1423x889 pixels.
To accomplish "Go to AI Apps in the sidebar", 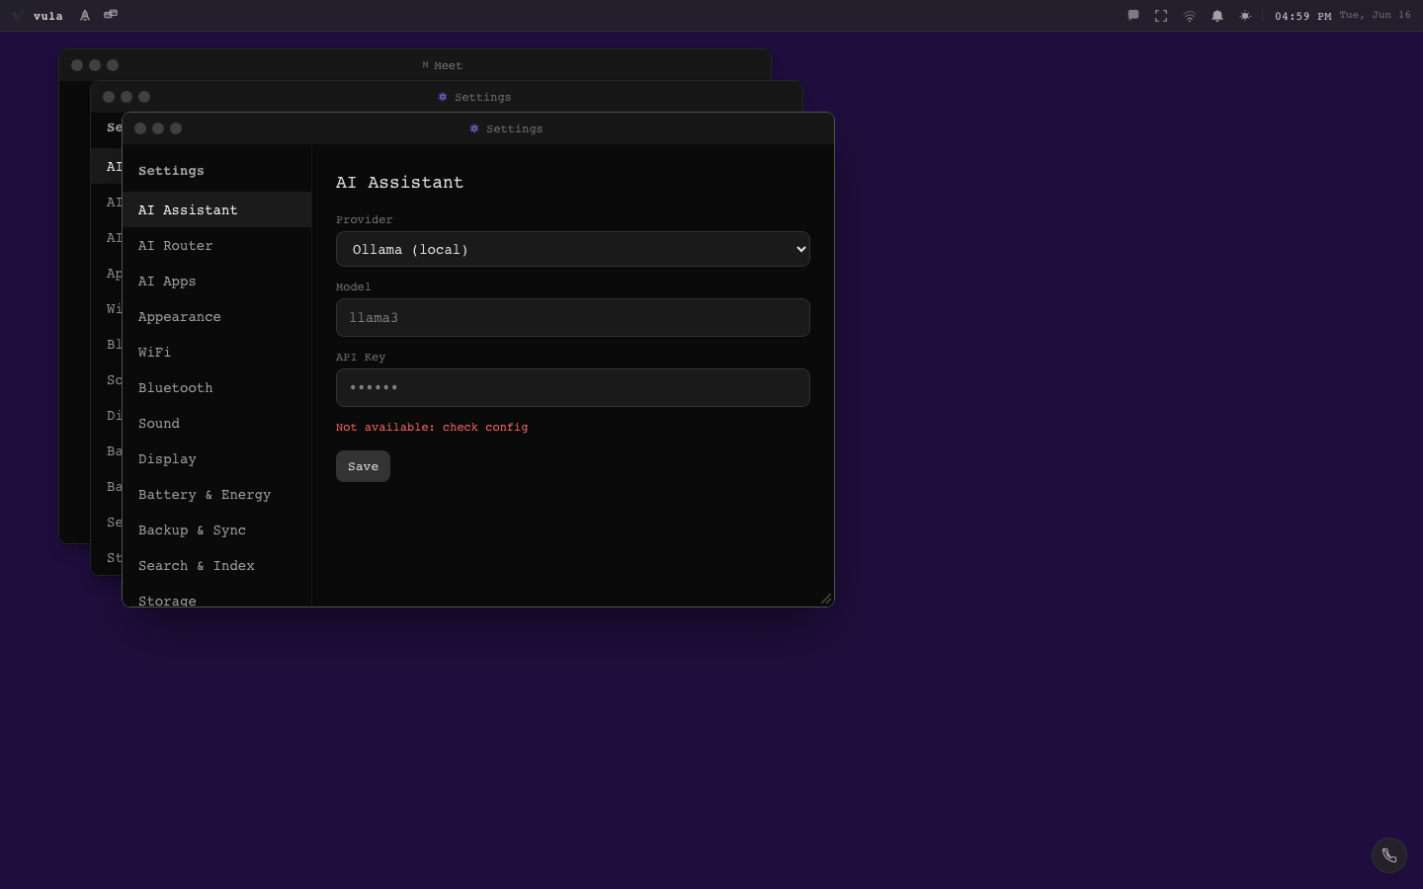I will (217, 281).
